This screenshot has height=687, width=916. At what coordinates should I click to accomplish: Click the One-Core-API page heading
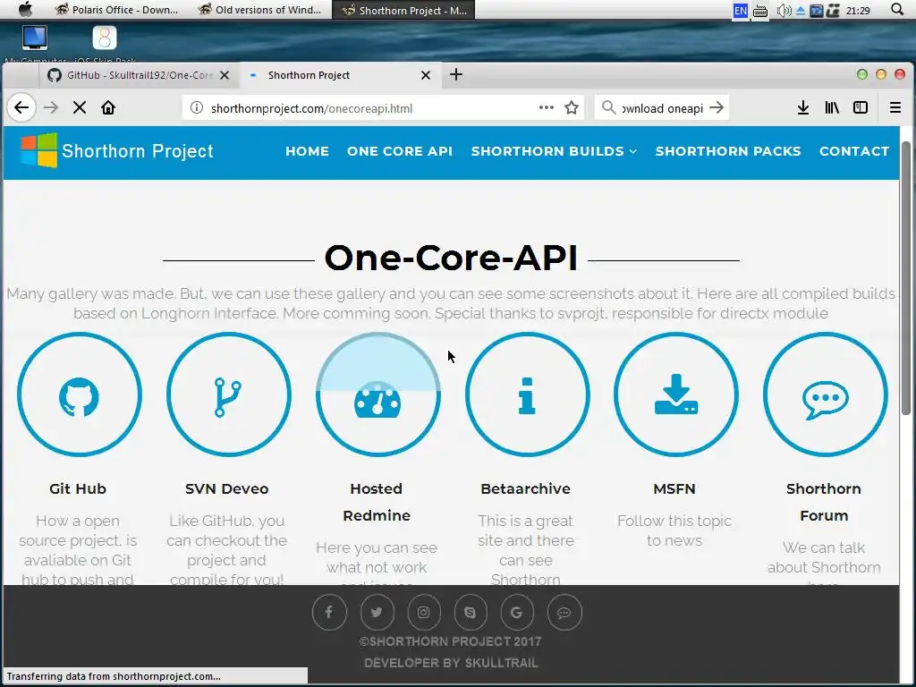(451, 258)
